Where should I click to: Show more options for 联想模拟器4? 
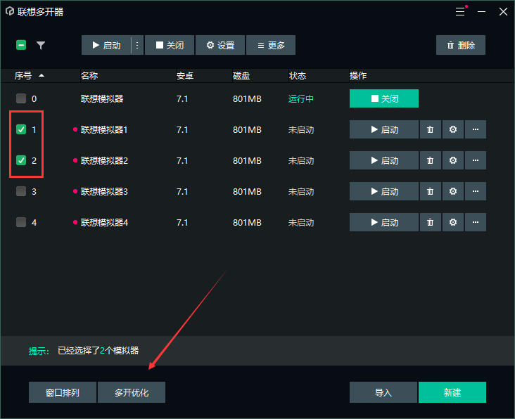point(476,222)
